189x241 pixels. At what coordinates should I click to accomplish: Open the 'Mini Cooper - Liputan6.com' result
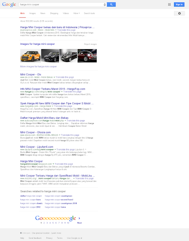pos(37,146)
